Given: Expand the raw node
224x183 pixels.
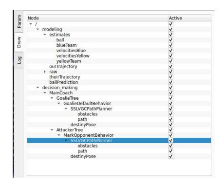Looking at the screenshot, I should [x=45, y=72].
